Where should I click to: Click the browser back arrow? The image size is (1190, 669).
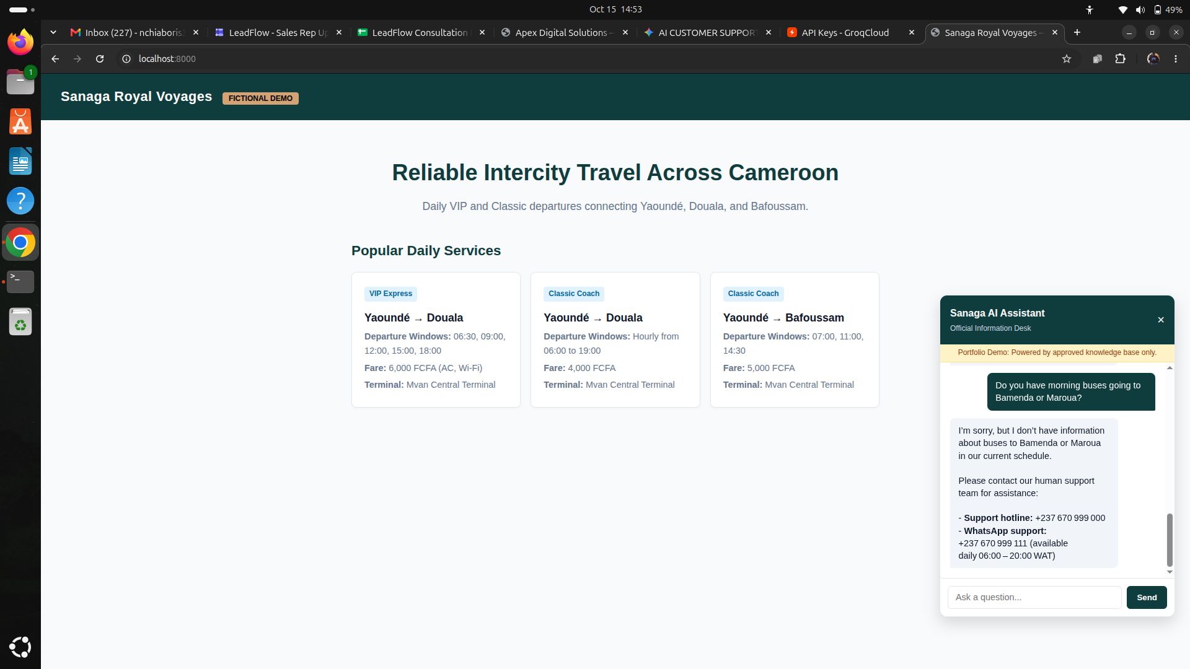55,59
